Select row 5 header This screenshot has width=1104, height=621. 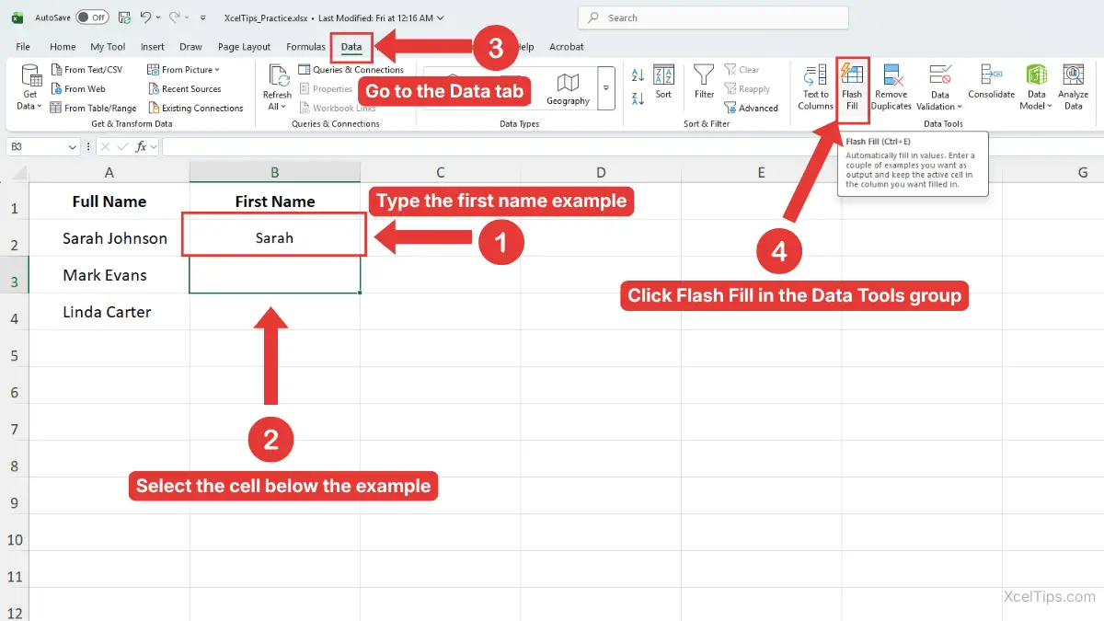[x=14, y=355]
